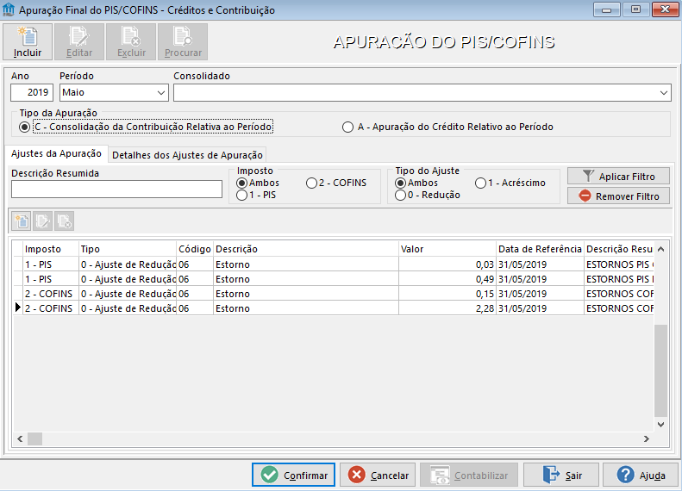Click the Procurar toolbar icon
The image size is (682, 491).
pyautogui.click(x=183, y=41)
